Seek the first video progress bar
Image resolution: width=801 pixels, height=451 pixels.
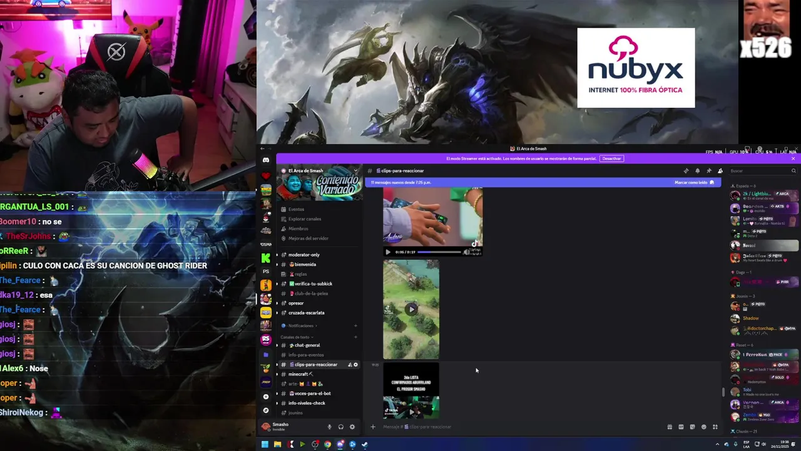(x=439, y=252)
